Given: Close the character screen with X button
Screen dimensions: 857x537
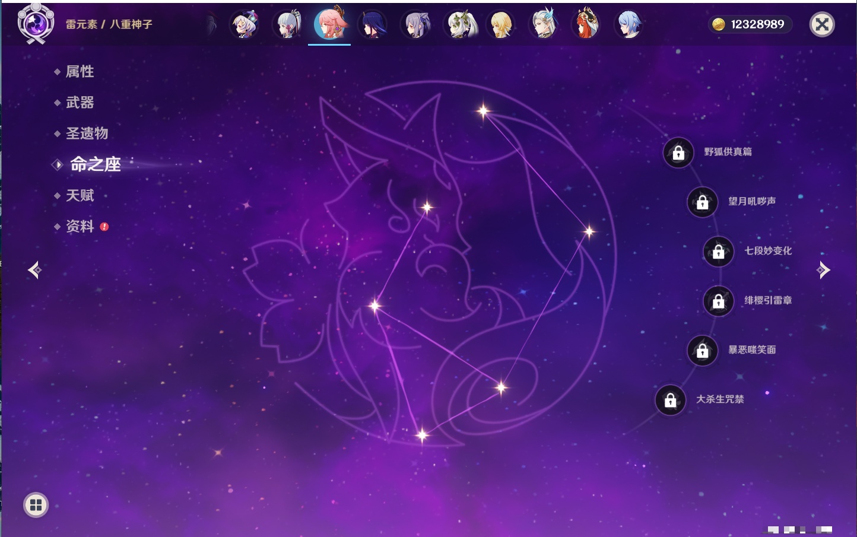Looking at the screenshot, I should pyautogui.click(x=822, y=24).
